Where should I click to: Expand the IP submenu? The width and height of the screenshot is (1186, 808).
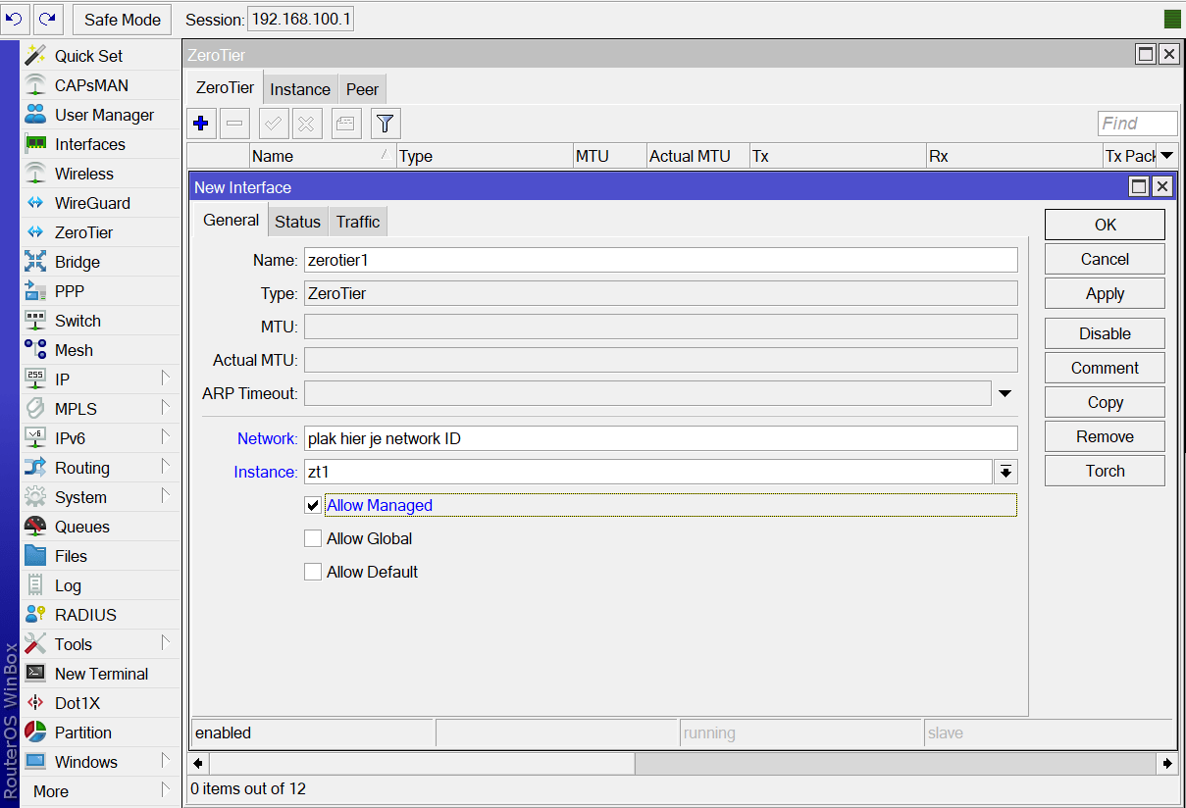(x=166, y=379)
